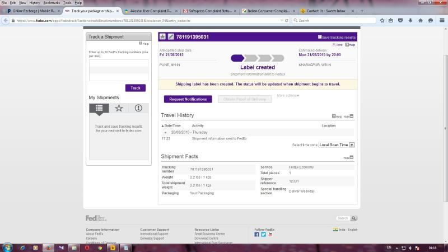
Task: Open the list view tab in My Shipments
Action: click(x=99, y=108)
